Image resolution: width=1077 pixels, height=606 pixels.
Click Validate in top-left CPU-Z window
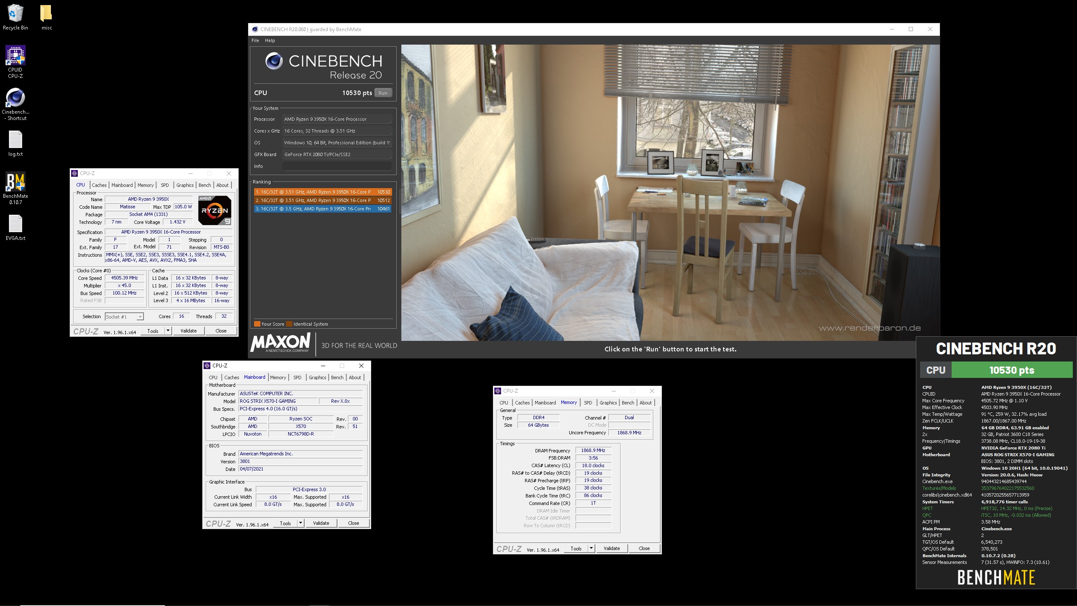click(188, 331)
